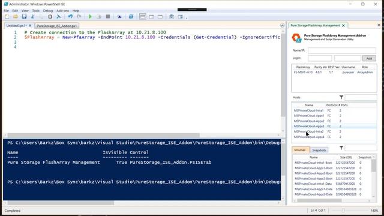
Task: Click the console pane horizontal scrollbar
Action: point(61,203)
